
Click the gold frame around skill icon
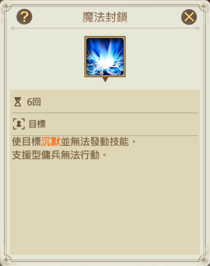tap(105, 57)
